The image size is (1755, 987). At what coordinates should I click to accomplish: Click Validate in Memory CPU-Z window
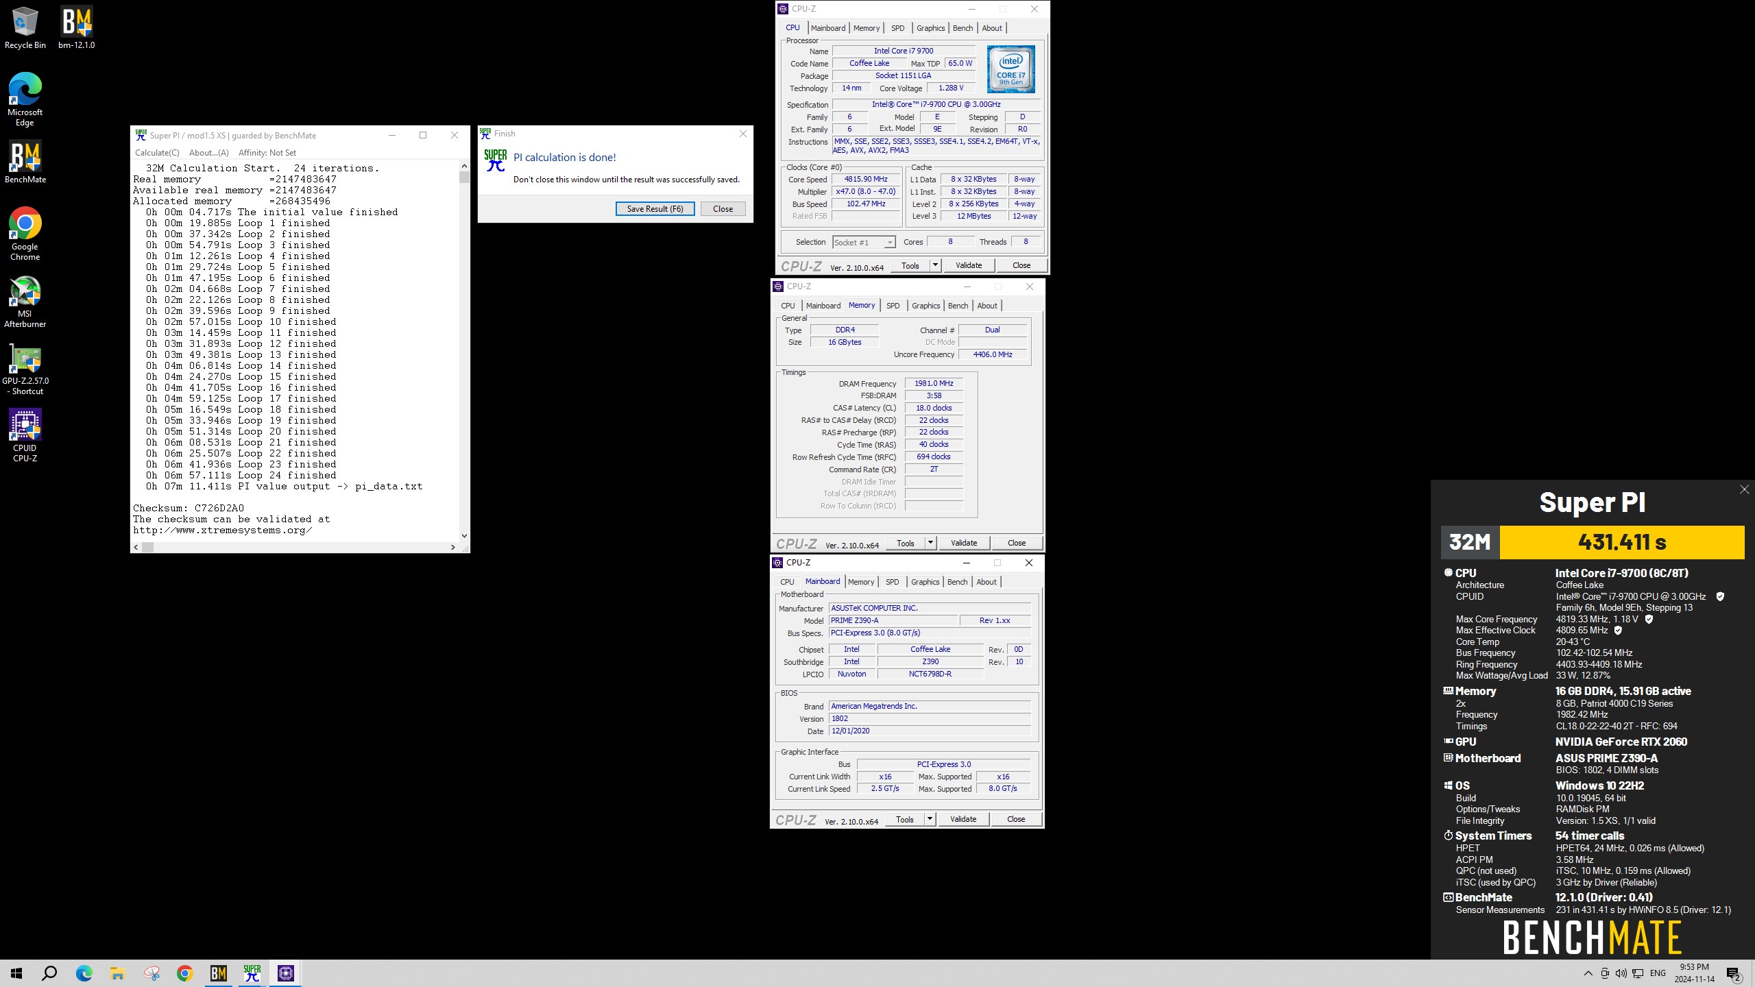[x=963, y=543]
